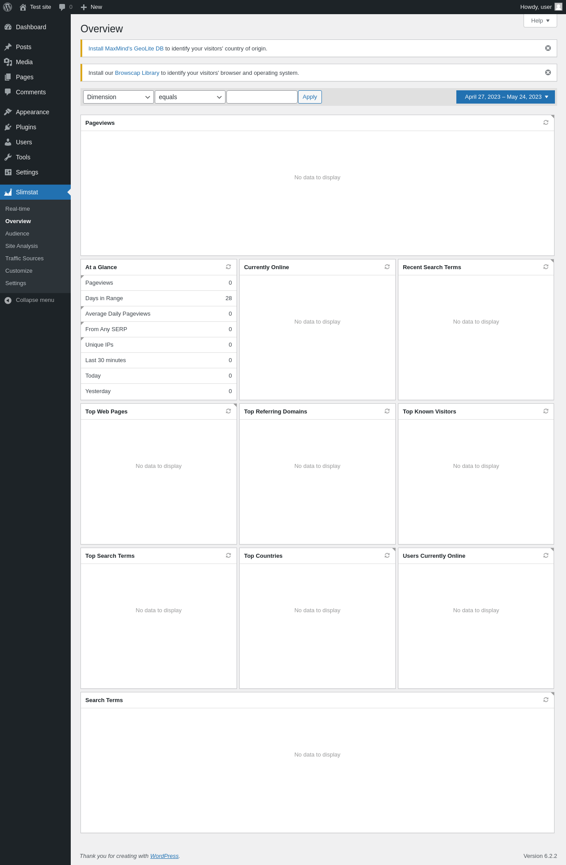This screenshot has width=566, height=865.
Task: Focus the filter value text field
Action: [262, 97]
